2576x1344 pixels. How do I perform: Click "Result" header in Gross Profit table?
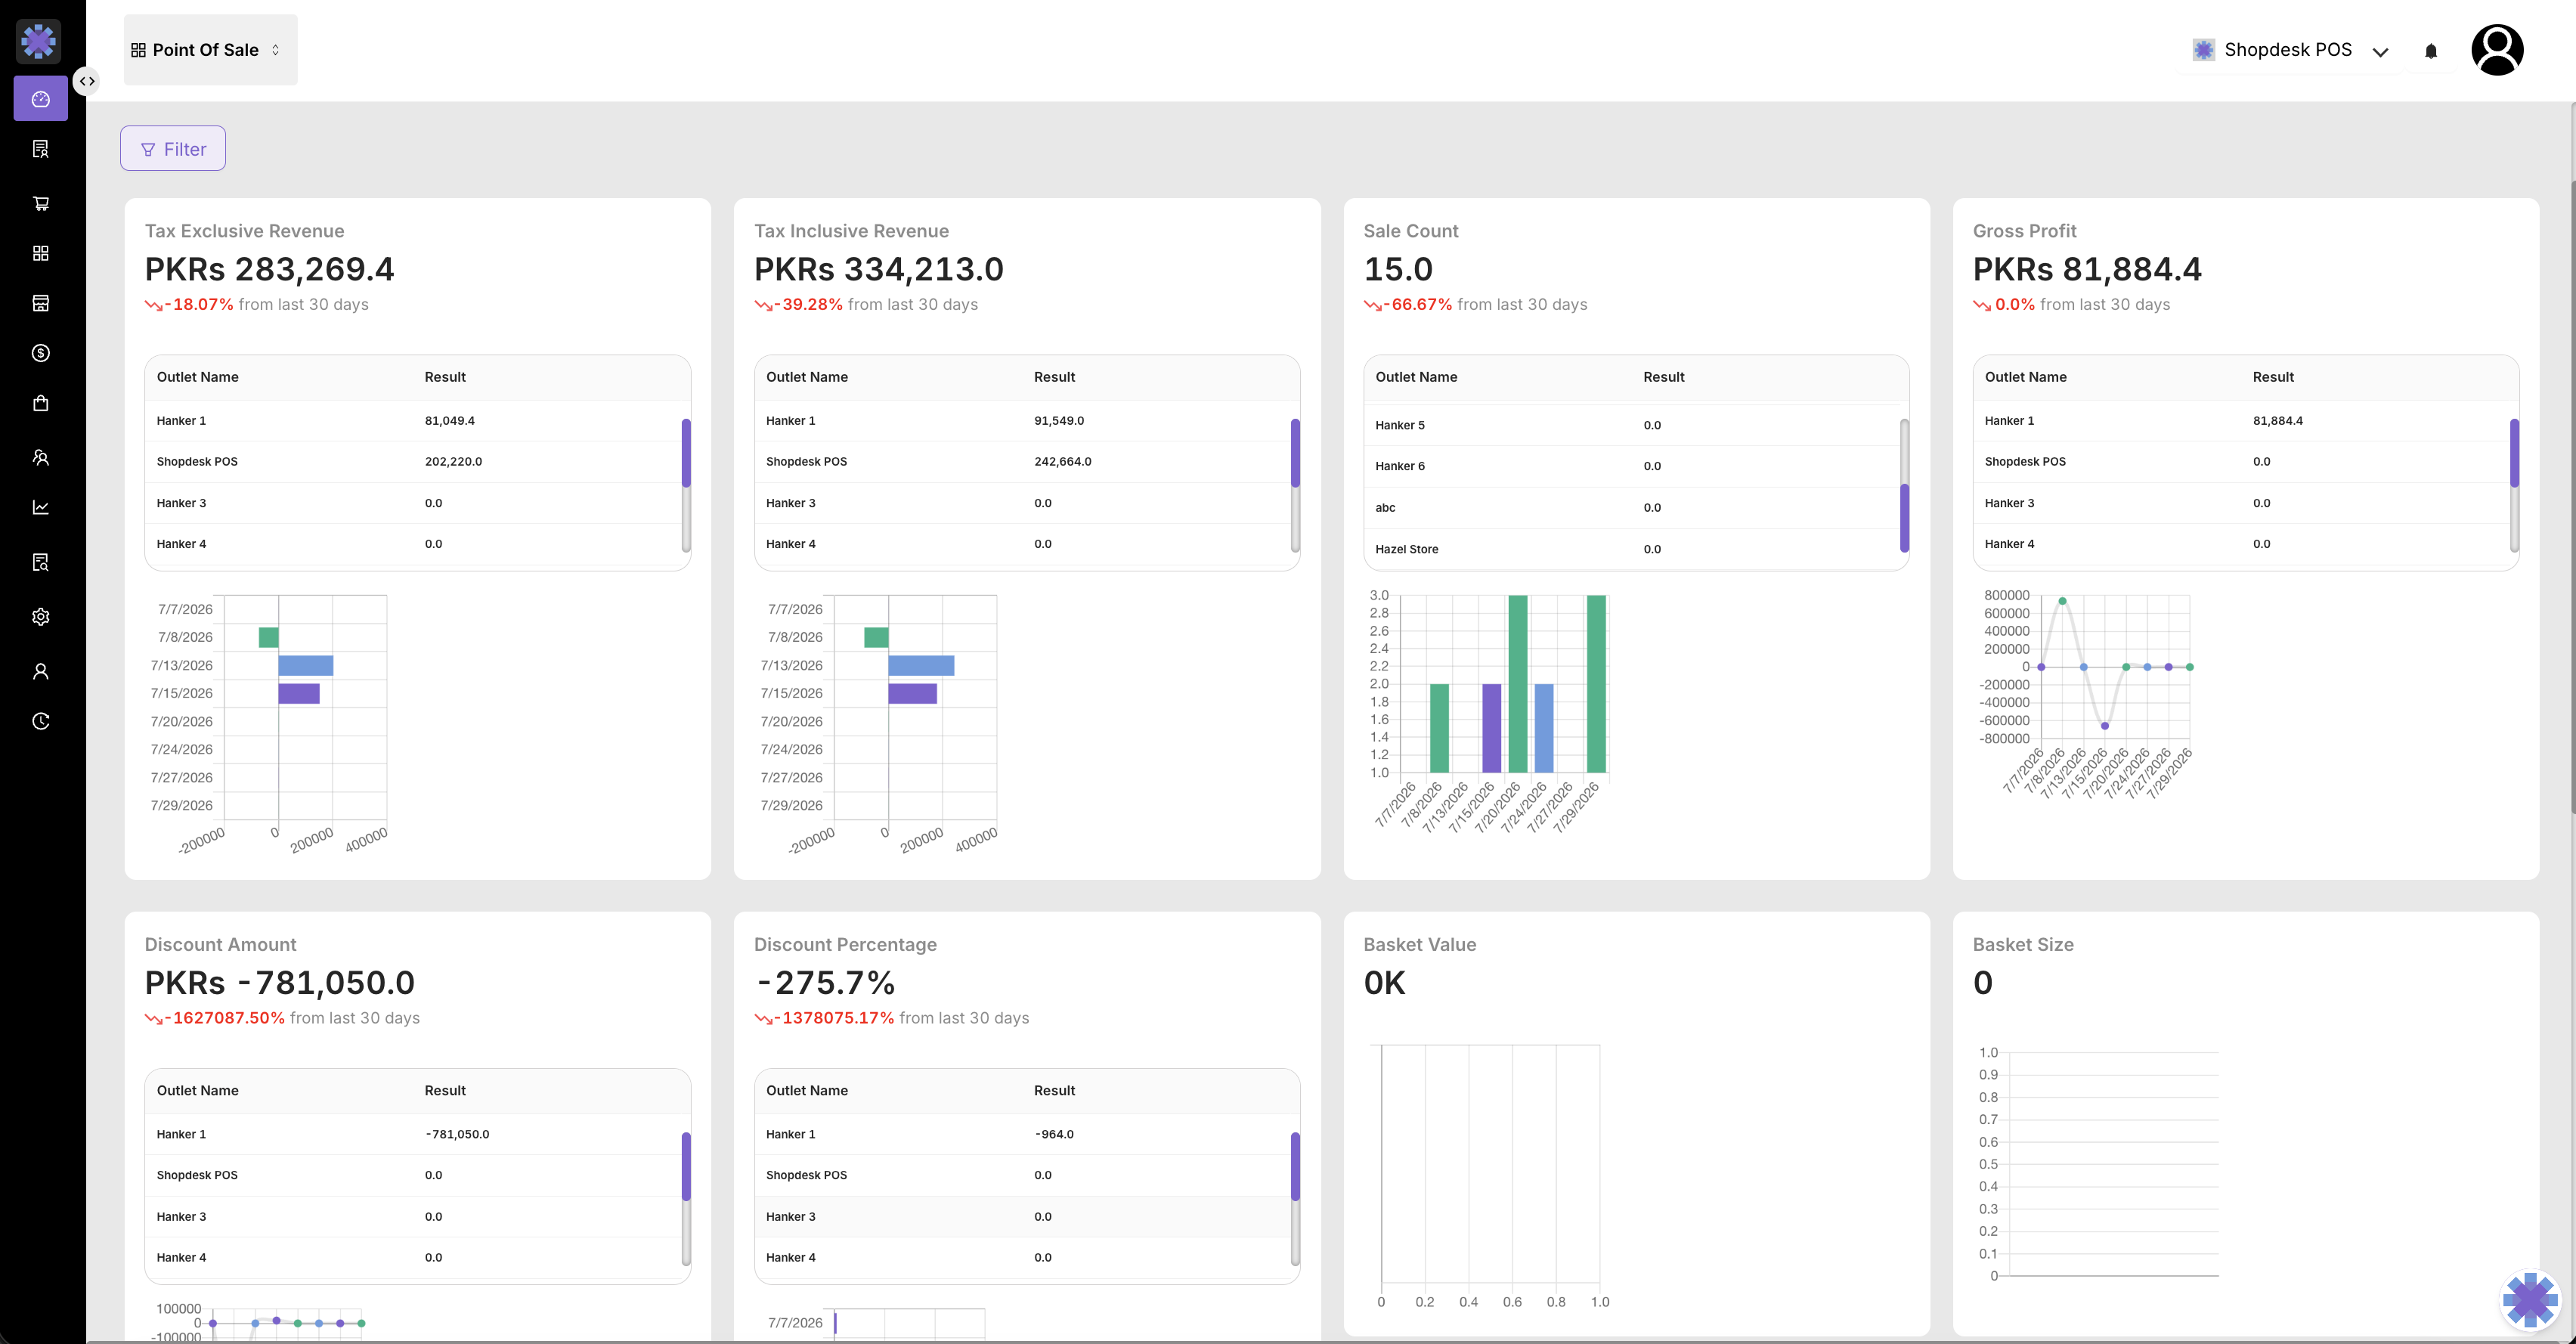(2273, 377)
